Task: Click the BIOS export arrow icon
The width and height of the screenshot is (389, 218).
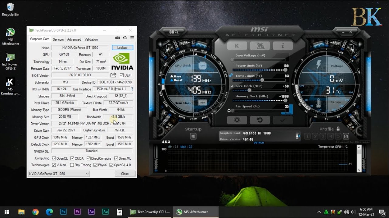Action: [113, 75]
